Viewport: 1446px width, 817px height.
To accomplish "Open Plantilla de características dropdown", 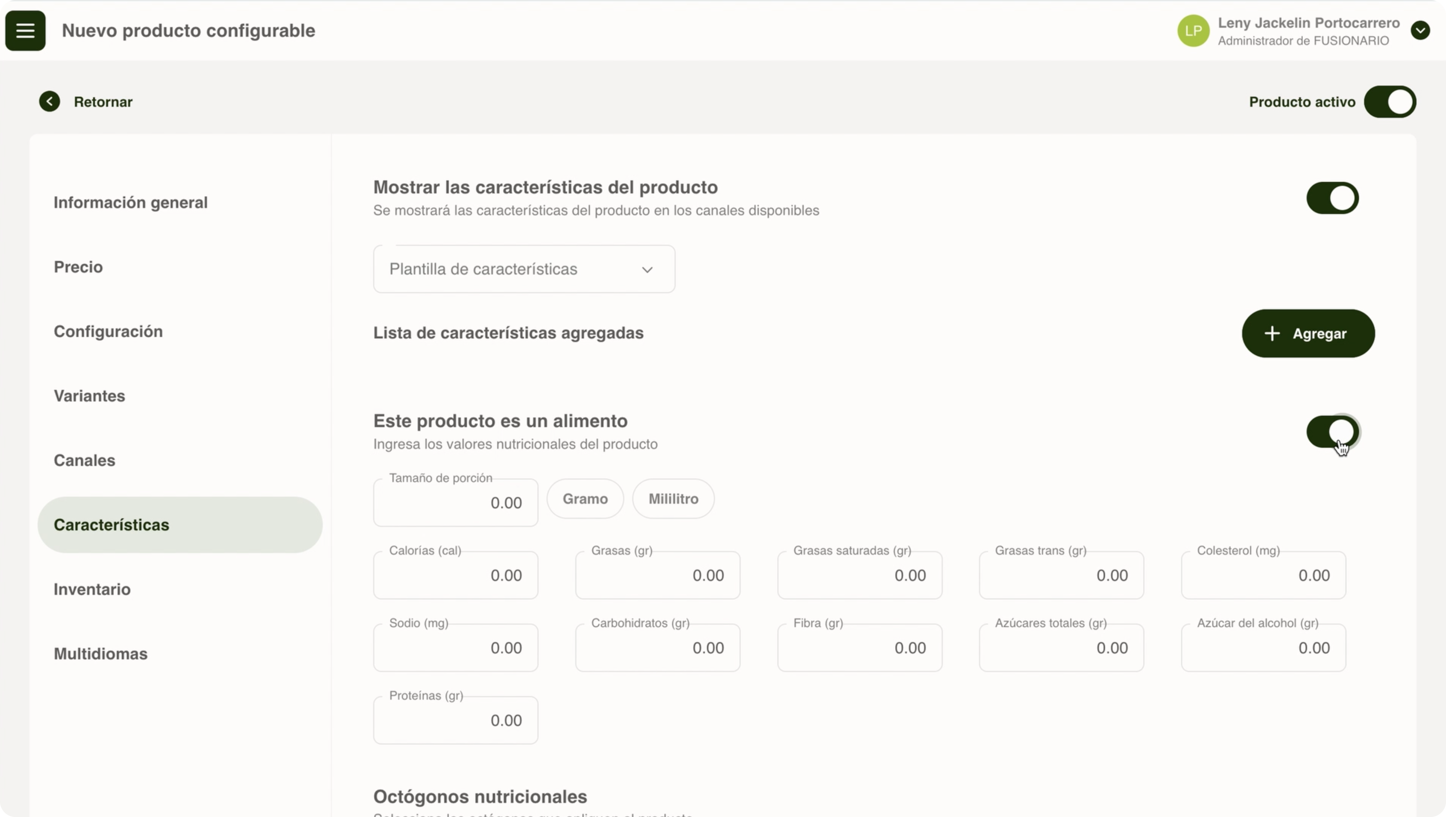I will [523, 269].
